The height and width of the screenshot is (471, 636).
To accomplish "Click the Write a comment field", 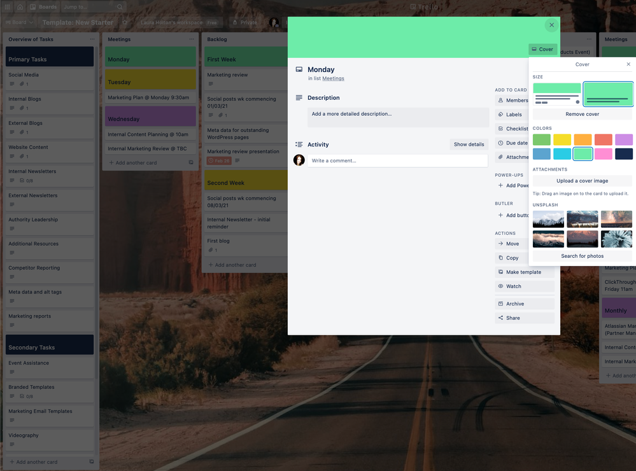I will click(397, 160).
